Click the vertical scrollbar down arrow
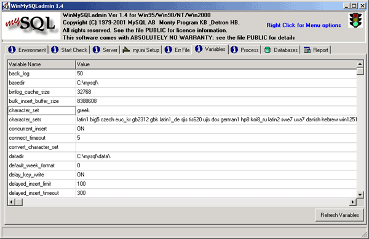Screen dimensions: 369x239 pos(360,194)
